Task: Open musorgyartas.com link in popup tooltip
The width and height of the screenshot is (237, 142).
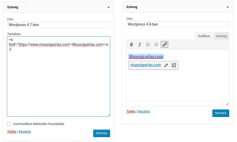Action: (146, 65)
